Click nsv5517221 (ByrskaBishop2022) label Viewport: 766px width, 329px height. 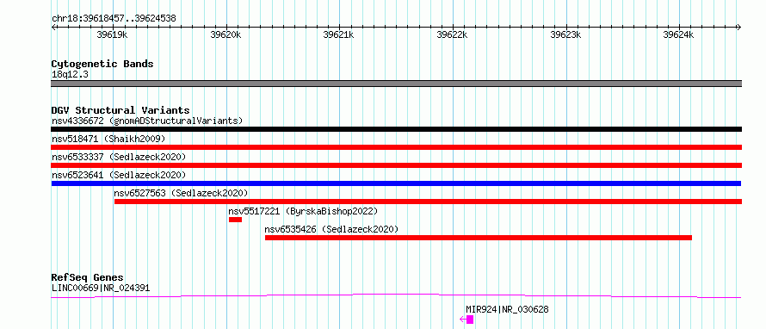(x=303, y=211)
